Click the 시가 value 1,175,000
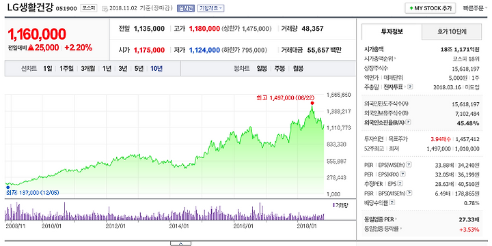Viewport: 492px width, 246px height. click(150, 50)
